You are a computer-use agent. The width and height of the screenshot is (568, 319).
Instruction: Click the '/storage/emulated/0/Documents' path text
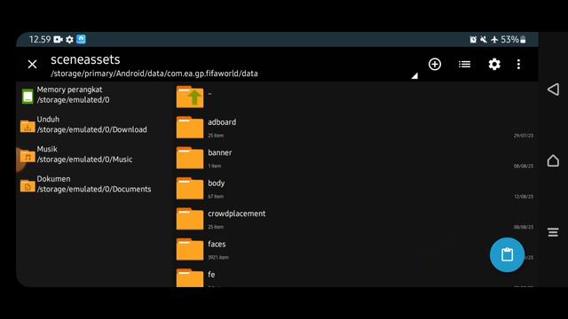click(x=94, y=189)
